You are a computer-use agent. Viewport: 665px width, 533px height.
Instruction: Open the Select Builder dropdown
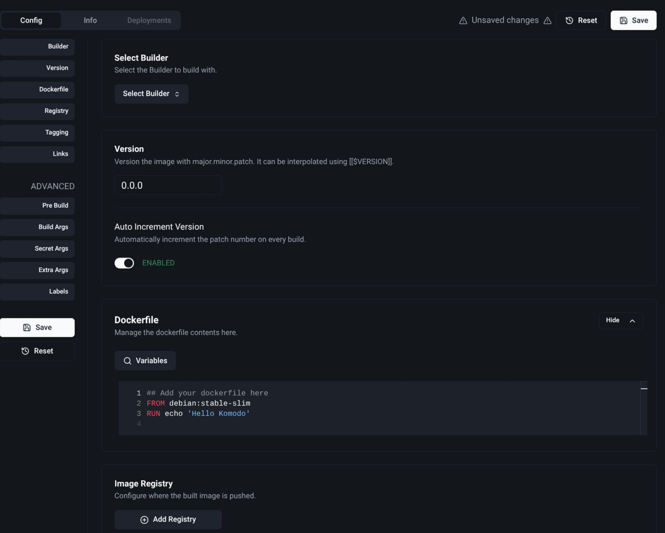tap(151, 94)
